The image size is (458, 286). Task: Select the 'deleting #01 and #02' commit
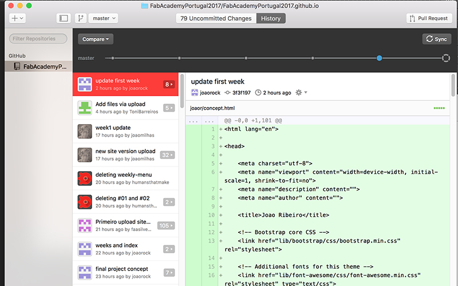[x=125, y=202]
